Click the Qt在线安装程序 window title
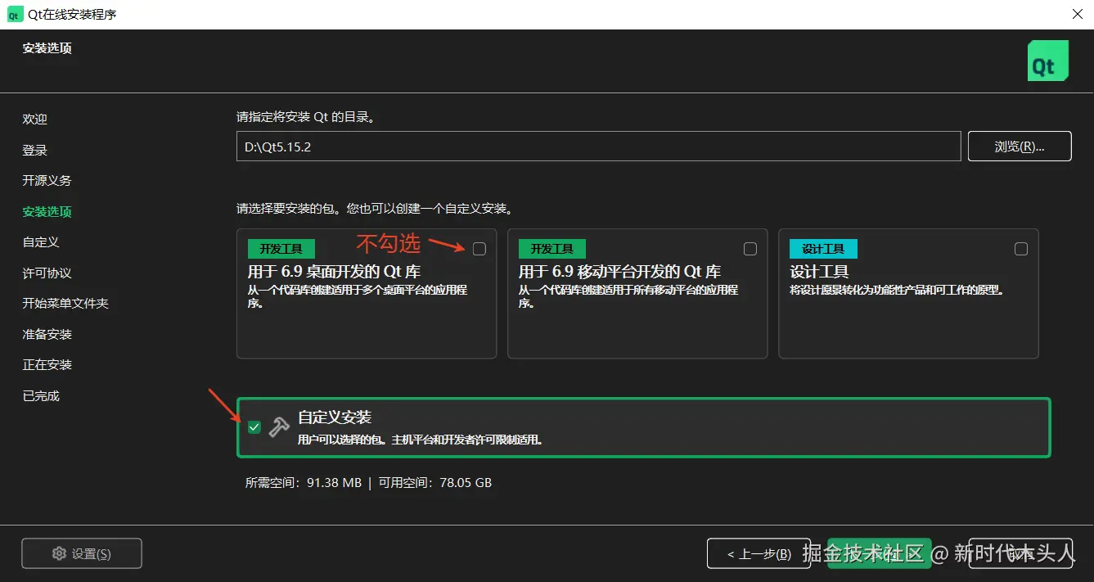 click(72, 14)
